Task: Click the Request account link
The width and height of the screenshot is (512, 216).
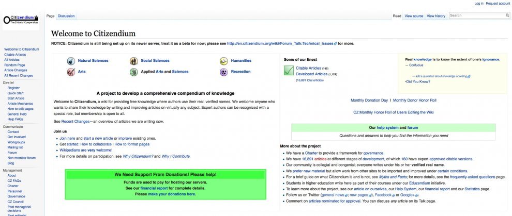Action: (498, 4)
